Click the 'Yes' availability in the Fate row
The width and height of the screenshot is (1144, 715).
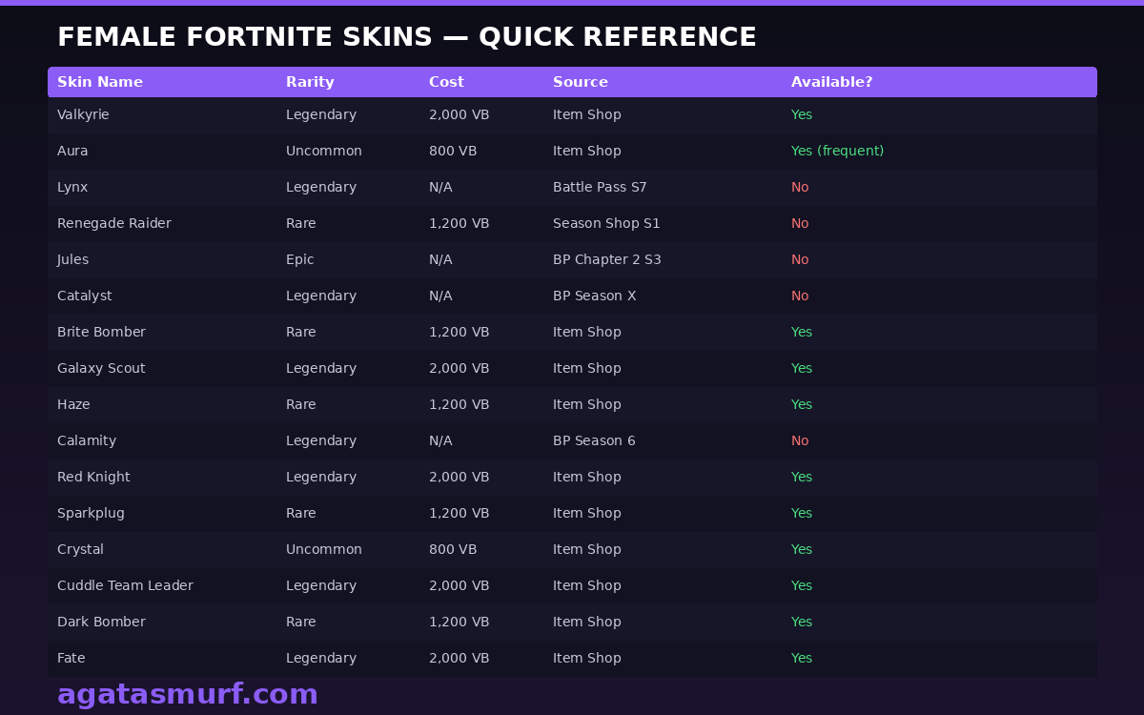point(802,658)
